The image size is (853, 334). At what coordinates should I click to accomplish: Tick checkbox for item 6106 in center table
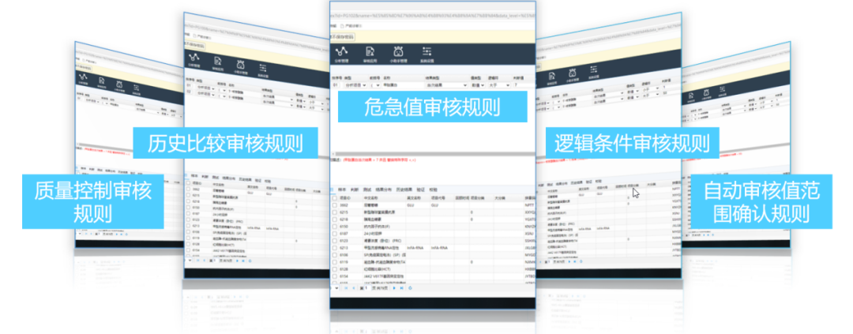tap(335, 254)
